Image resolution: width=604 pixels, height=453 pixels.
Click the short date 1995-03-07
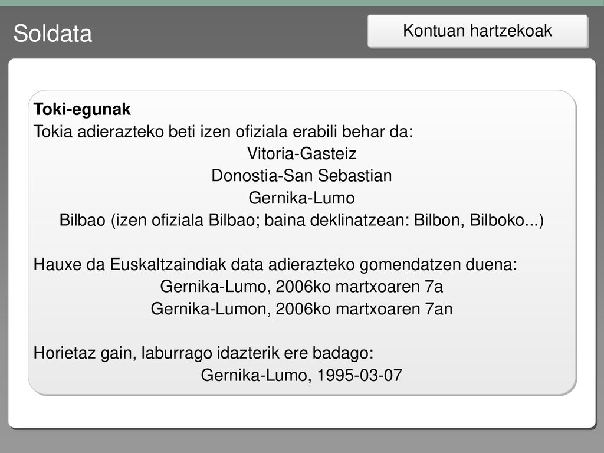coord(359,375)
